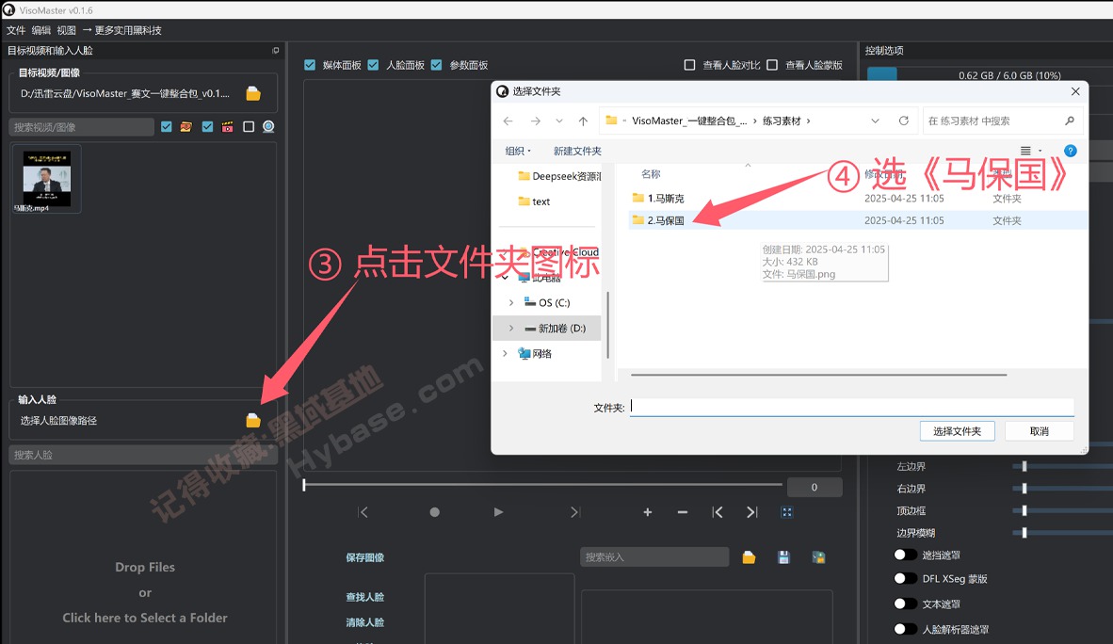Select the 2.马保国 folder

point(666,221)
